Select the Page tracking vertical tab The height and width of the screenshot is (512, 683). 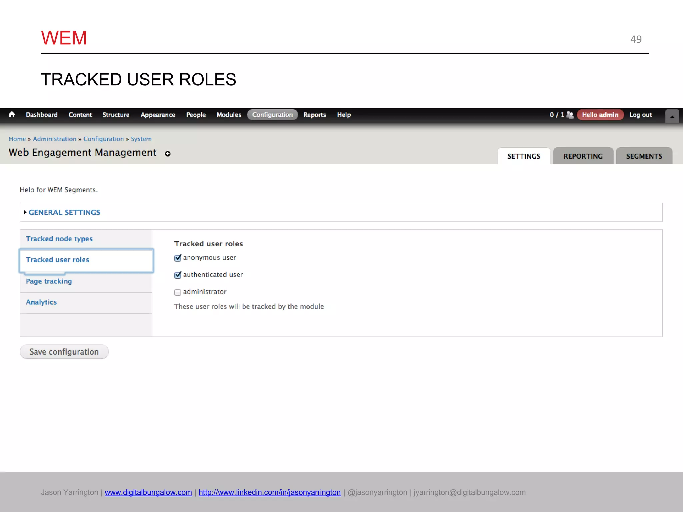49,281
